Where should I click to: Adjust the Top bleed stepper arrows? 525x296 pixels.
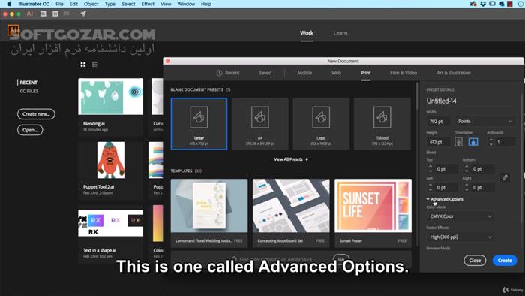[x=430, y=169]
